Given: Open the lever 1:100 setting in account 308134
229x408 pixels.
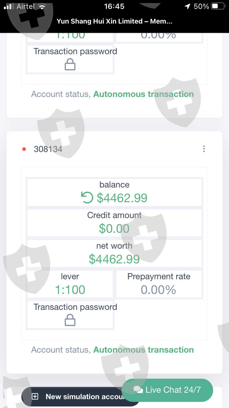Looking at the screenshot, I should tap(70, 290).
